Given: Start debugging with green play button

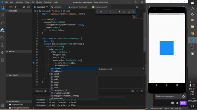Looking at the screenshot, I should click(x=16, y=7).
